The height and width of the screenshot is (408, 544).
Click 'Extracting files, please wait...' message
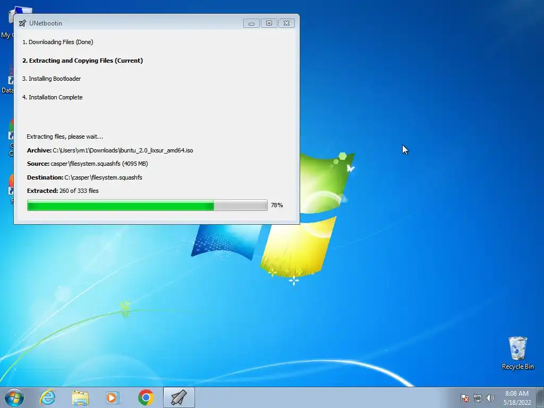click(x=65, y=137)
